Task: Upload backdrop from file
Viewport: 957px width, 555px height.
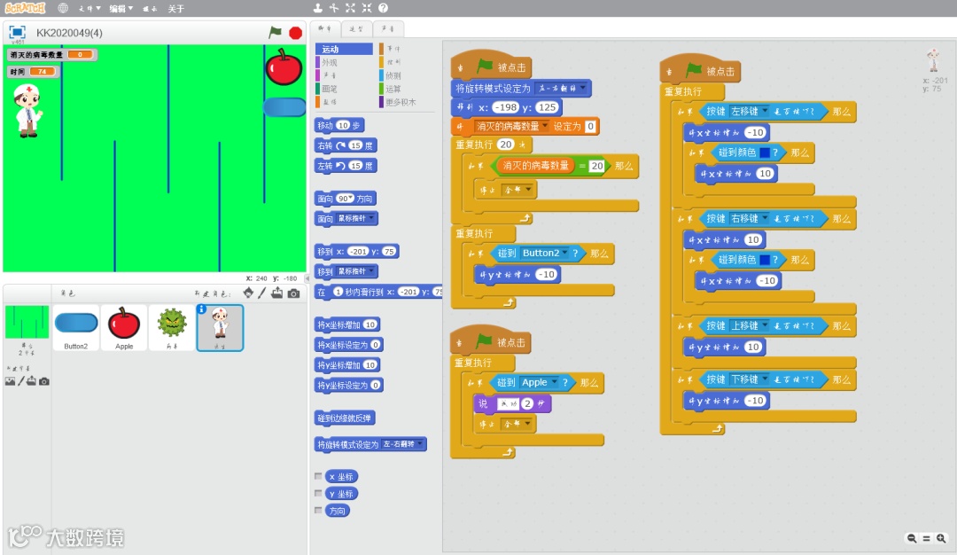Action: click(32, 381)
